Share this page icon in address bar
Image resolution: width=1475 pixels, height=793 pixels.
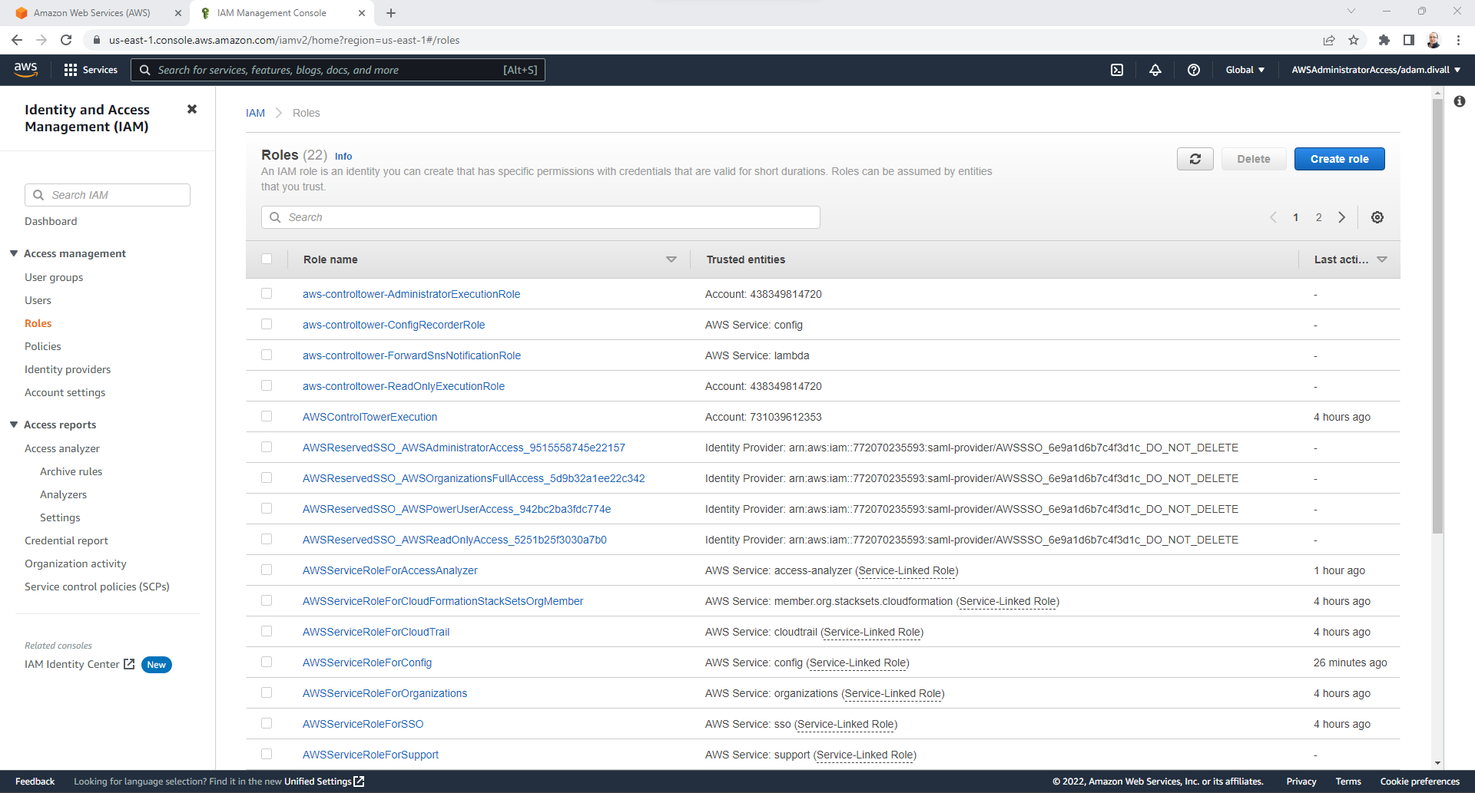1329,40
